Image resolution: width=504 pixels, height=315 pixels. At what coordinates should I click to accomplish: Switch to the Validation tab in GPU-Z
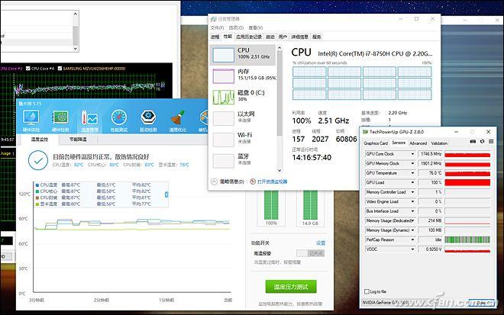pos(439,143)
